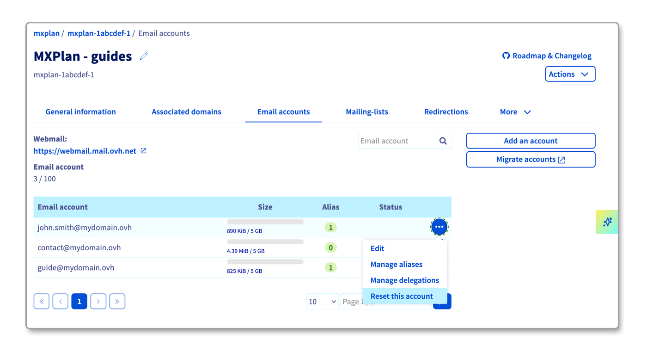Expand the More tab menu
Image resolution: width=647 pixels, height=358 pixels.
click(515, 112)
